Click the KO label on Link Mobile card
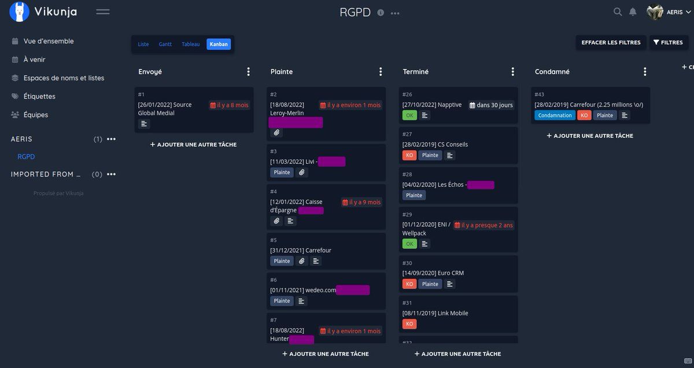Image resolution: width=694 pixels, height=368 pixels. click(x=409, y=324)
